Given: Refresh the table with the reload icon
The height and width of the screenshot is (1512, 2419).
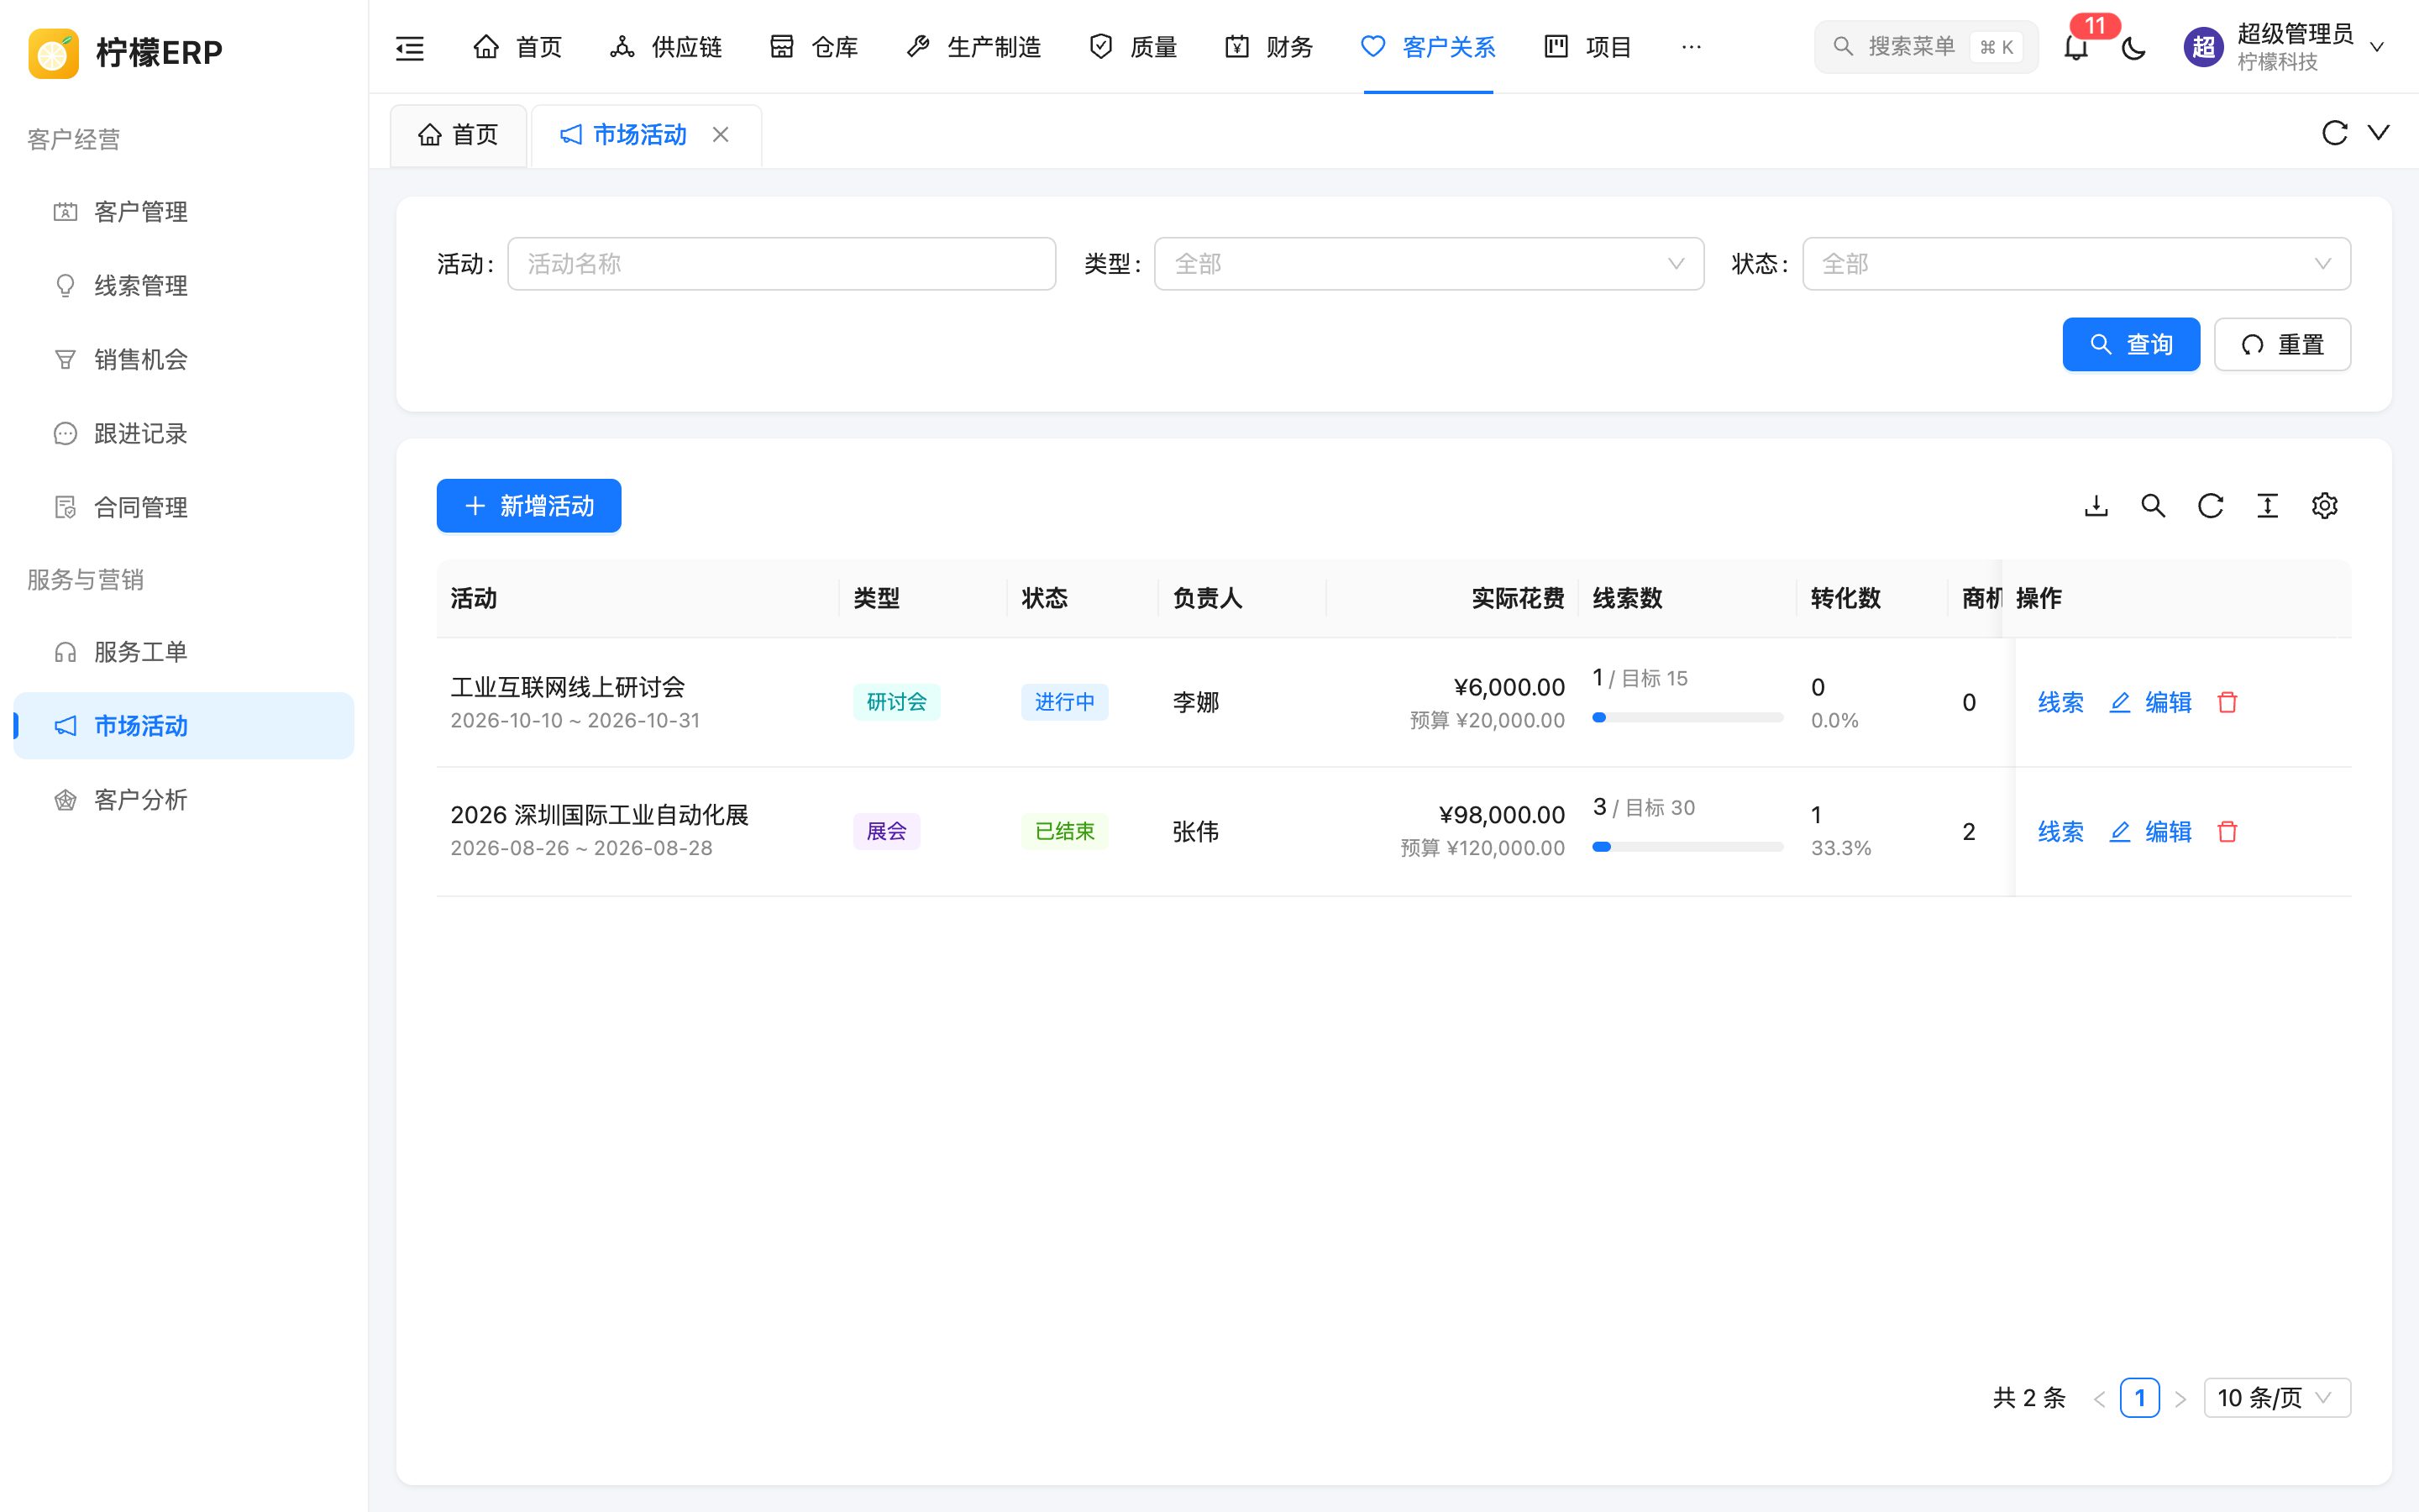Looking at the screenshot, I should click(x=2210, y=506).
